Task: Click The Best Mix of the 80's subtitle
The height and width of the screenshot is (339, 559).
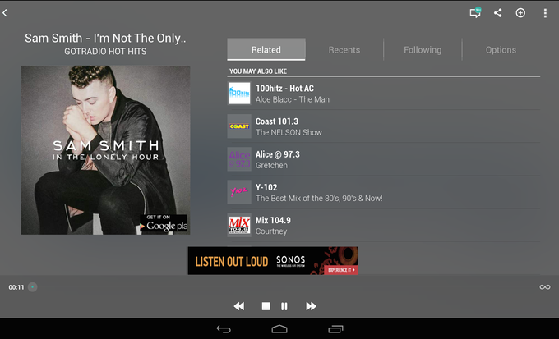Action: (319, 199)
